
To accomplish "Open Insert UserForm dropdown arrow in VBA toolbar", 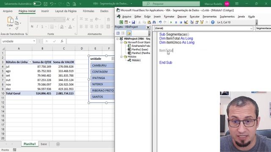I will (x=130, y=22).
